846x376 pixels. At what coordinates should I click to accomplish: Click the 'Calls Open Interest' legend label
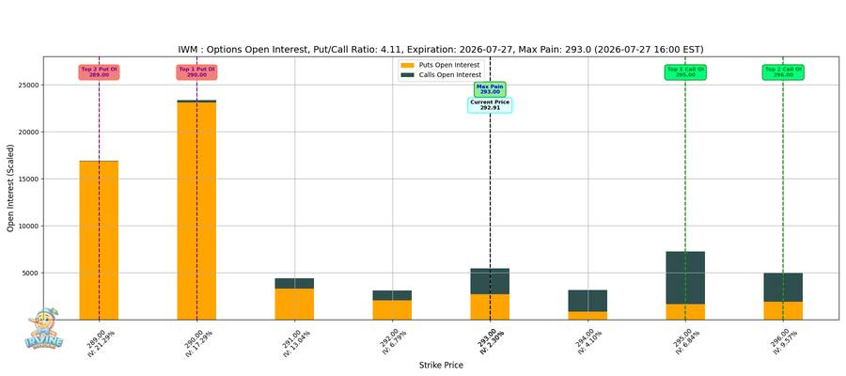point(450,74)
